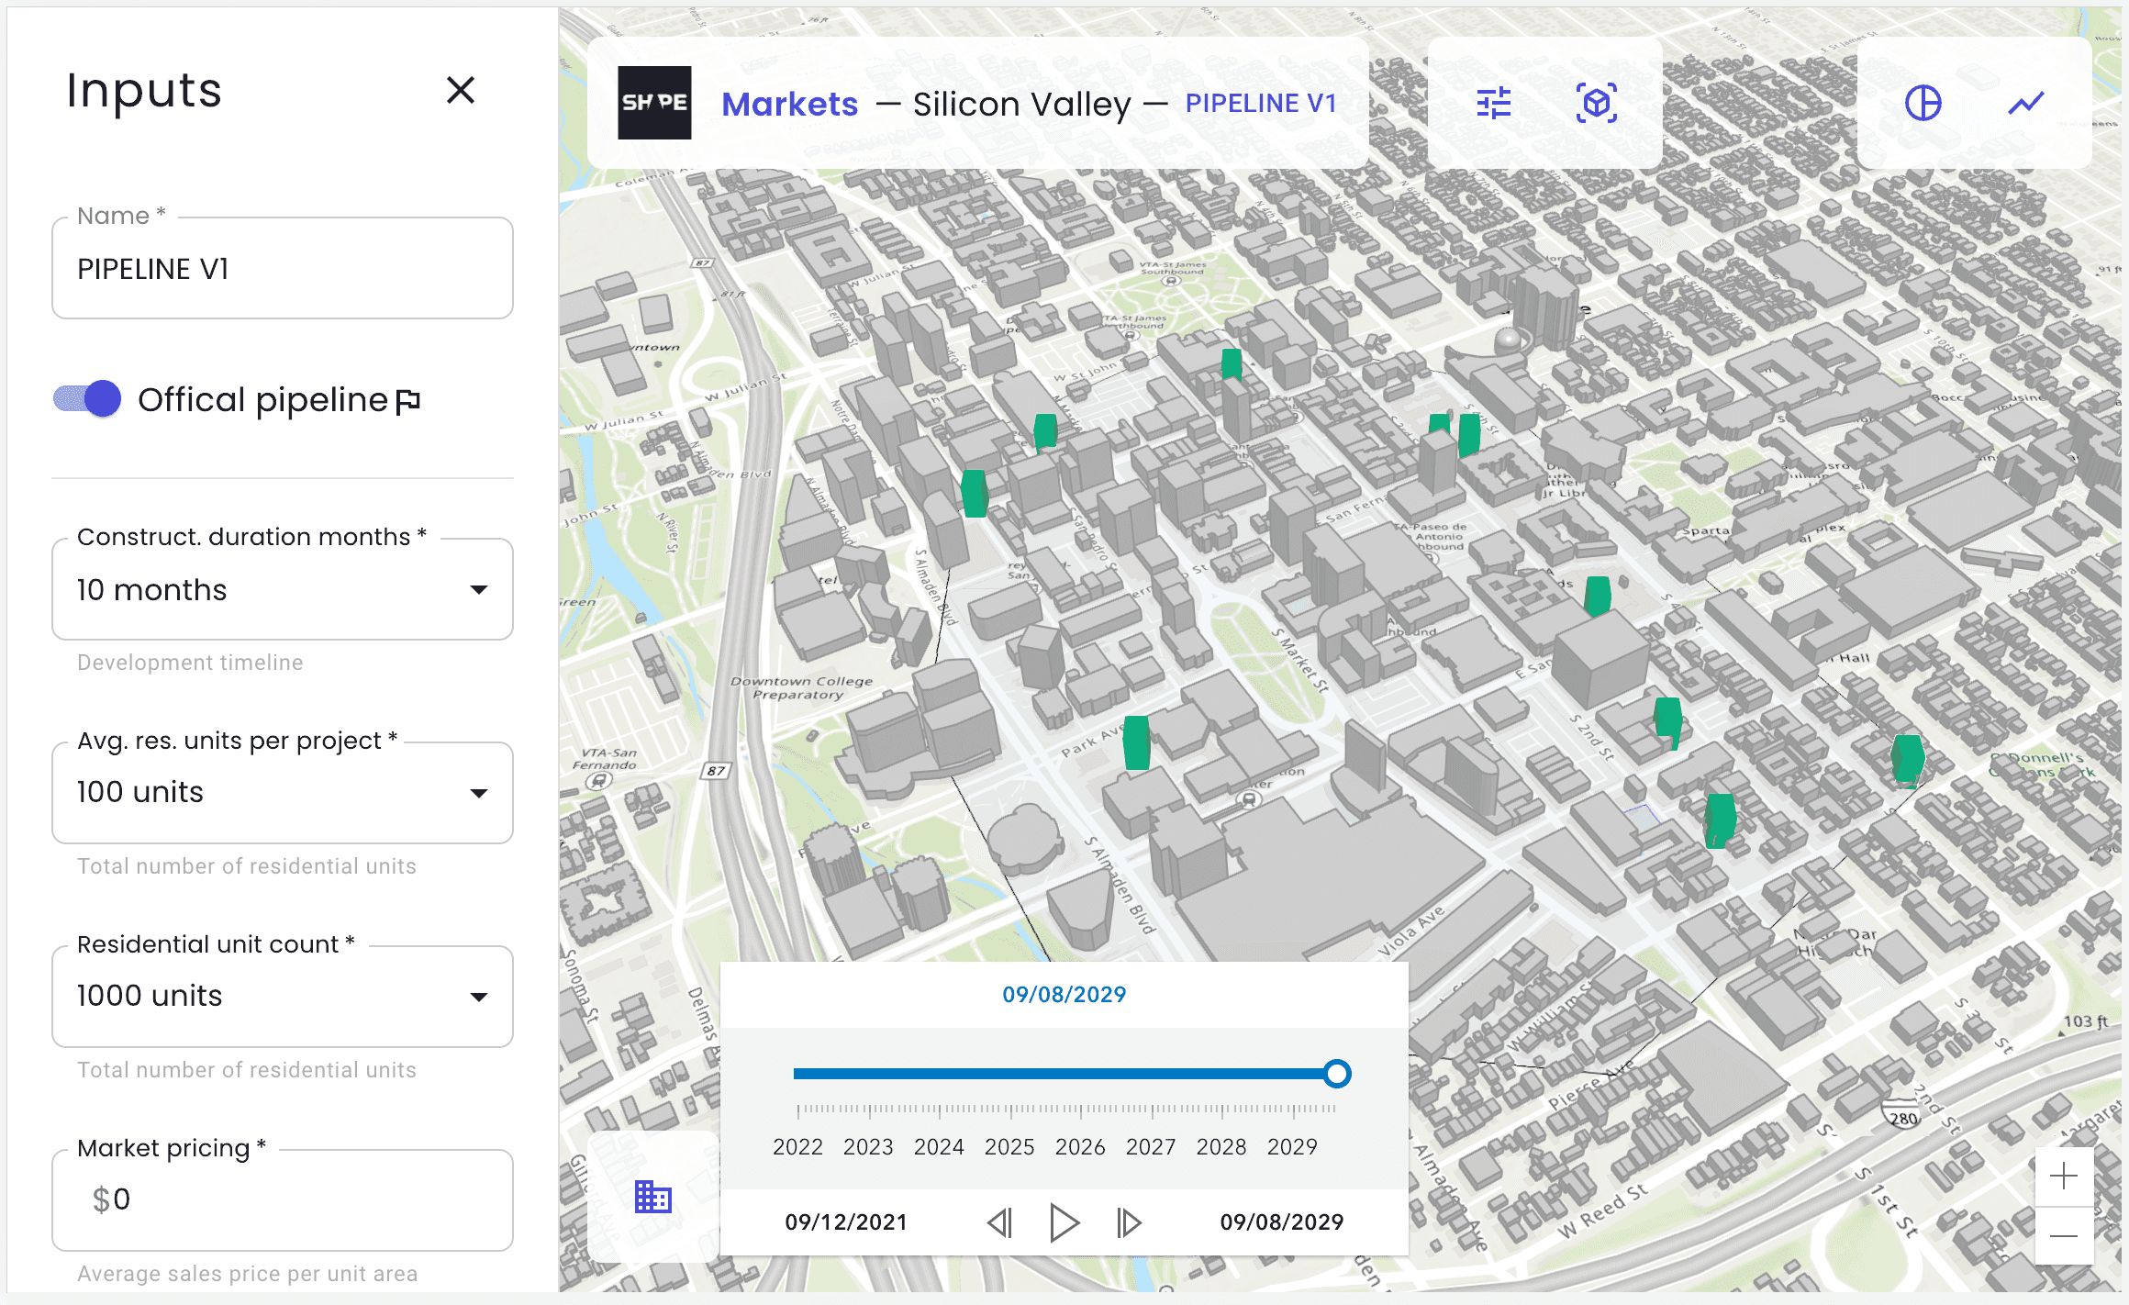Open the pie chart analytics icon
This screenshot has width=2129, height=1305.
pos(1923,103)
